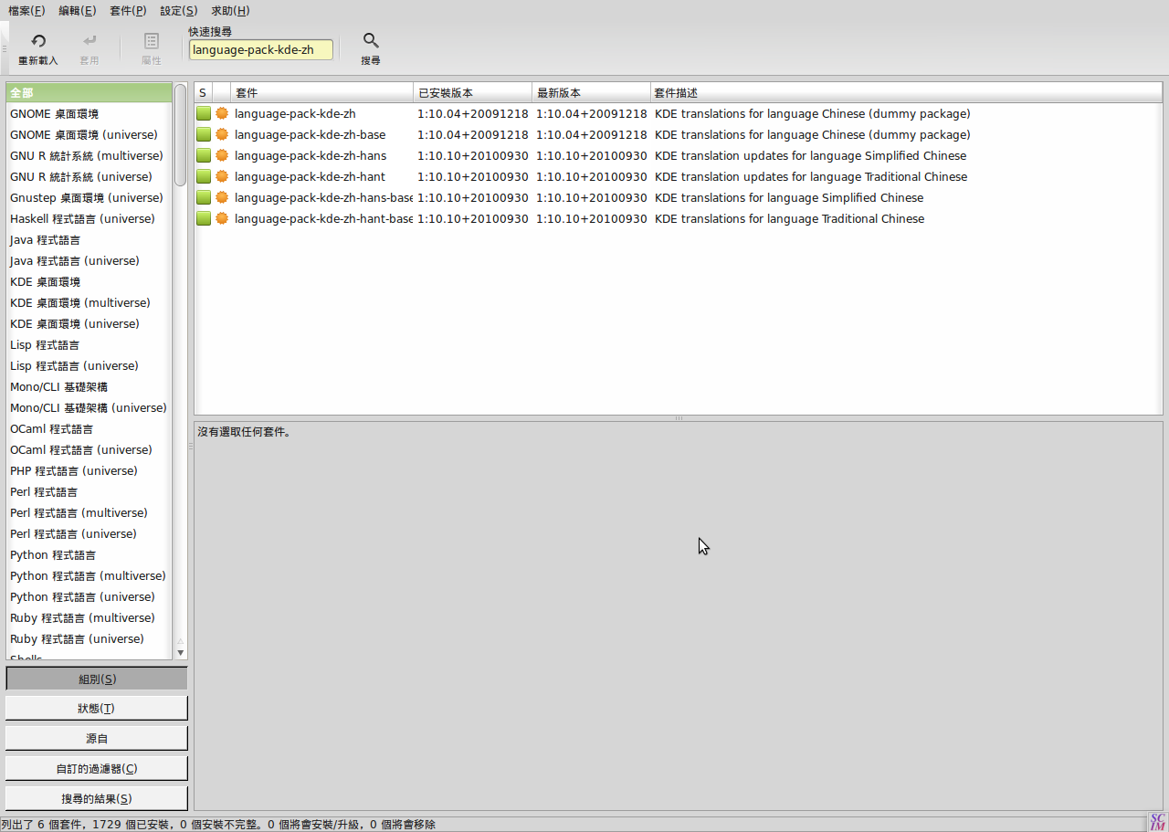Click description 'KDE translations for language Traditional Chinese'
The image size is (1169, 832).
point(789,219)
